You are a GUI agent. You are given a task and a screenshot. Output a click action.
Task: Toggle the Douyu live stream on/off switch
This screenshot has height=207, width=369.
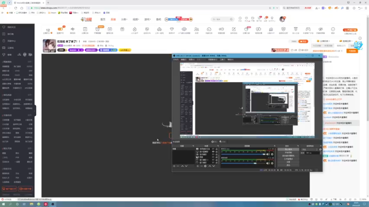(60, 29)
